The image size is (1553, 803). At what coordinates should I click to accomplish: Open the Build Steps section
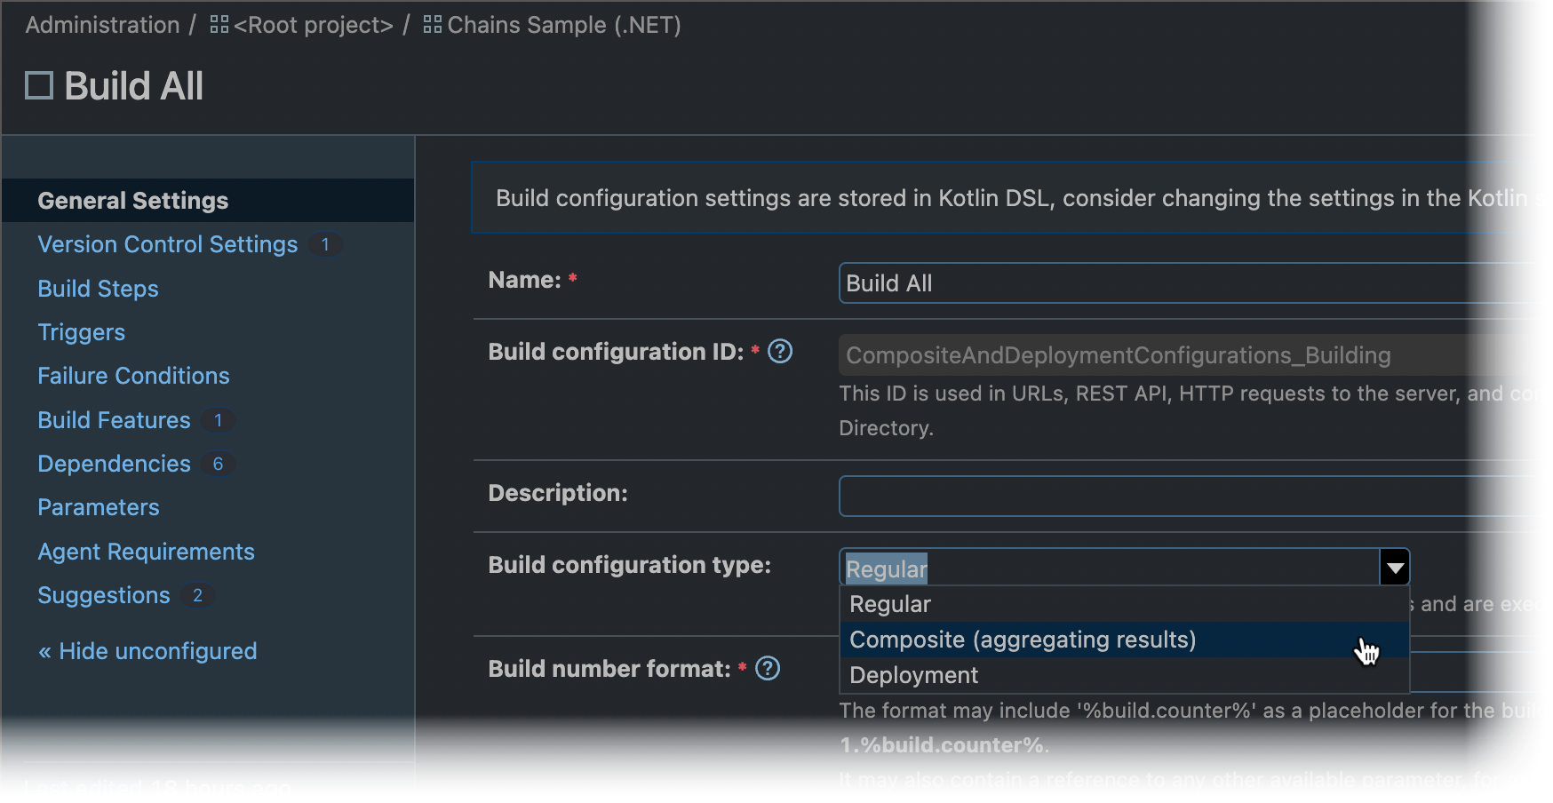tap(98, 289)
